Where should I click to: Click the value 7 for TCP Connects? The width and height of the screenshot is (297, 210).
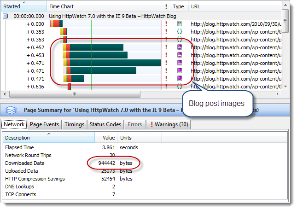pyautogui.click(x=114, y=194)
